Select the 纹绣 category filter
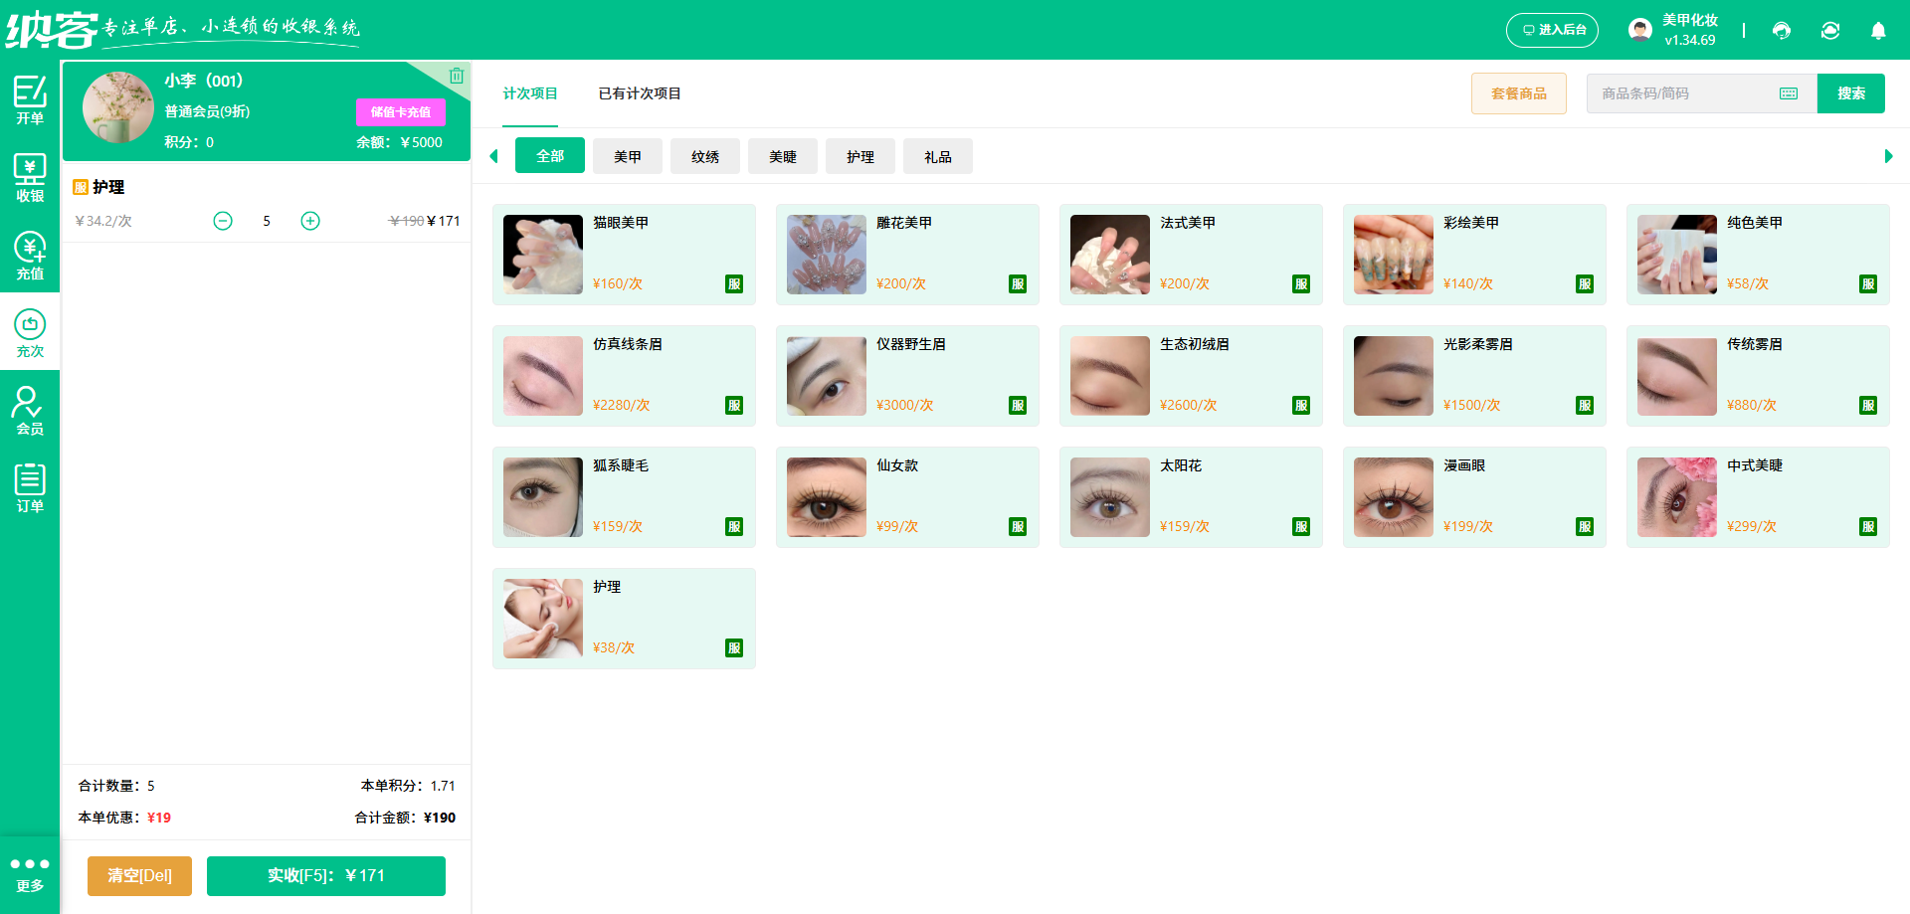Viewport: 1910px width, 914px height. (x=705, y=156)
